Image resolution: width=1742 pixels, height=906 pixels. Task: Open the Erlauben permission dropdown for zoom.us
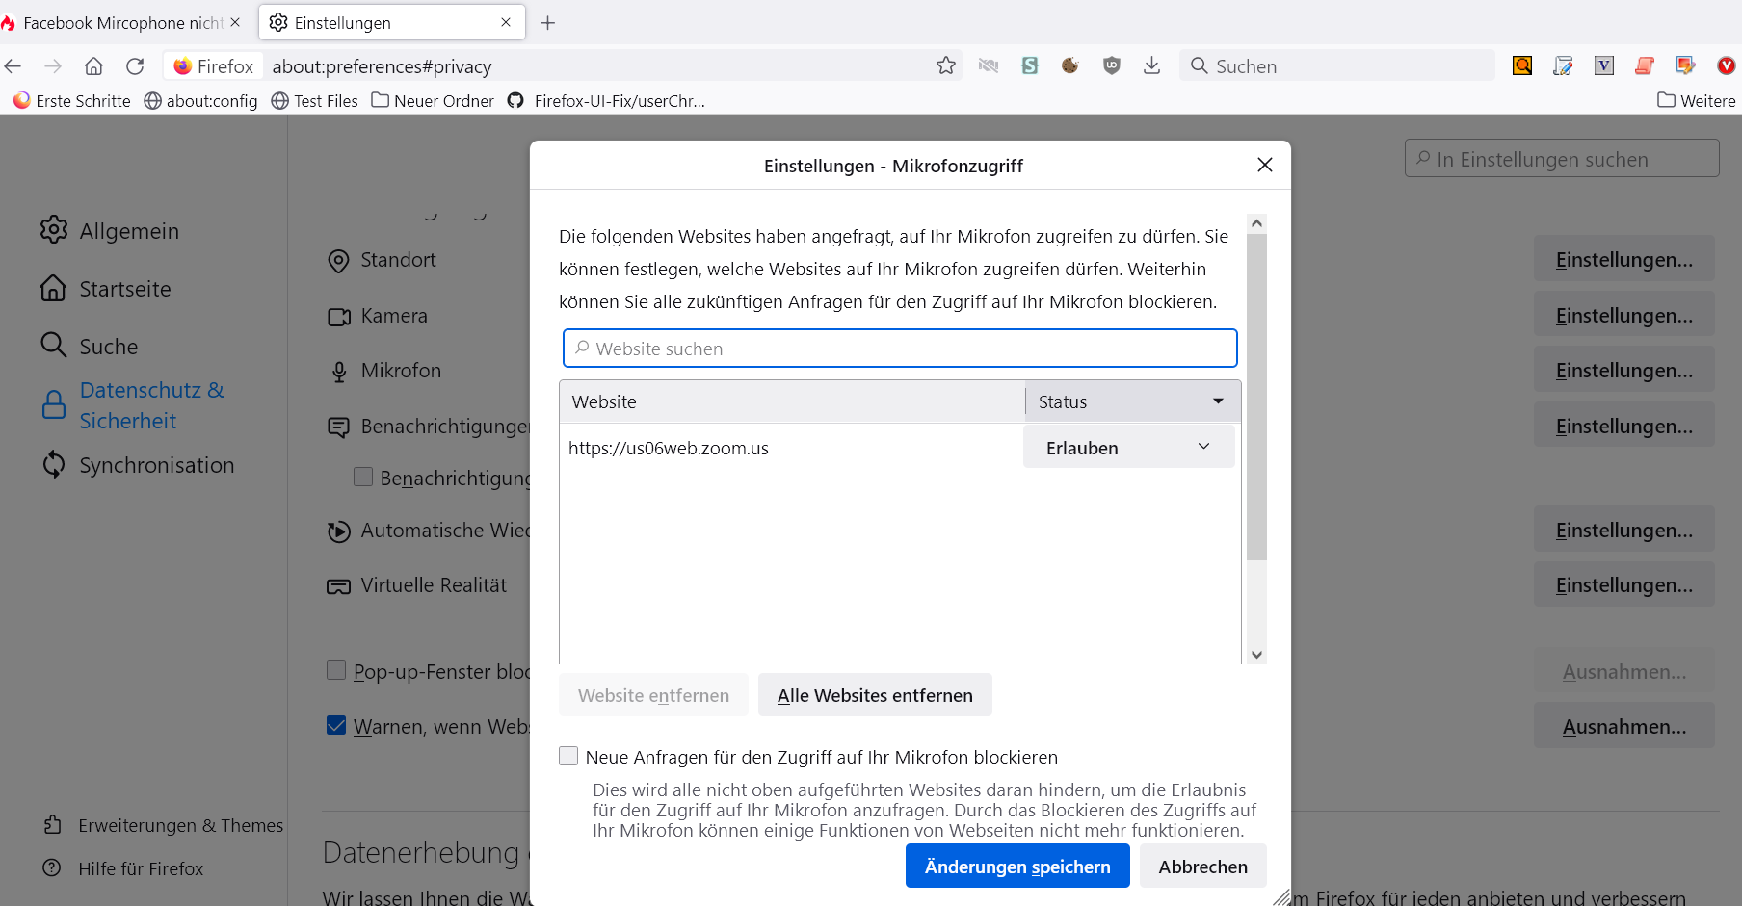[1128, 448]
